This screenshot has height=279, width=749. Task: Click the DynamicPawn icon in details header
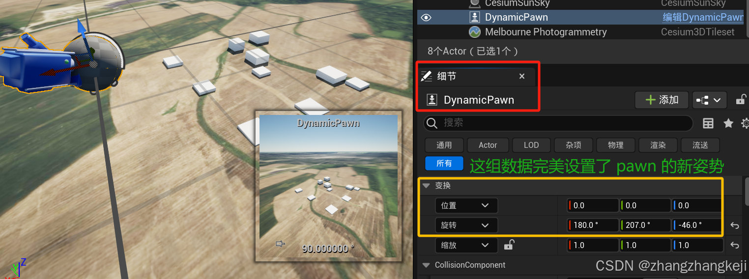point(432,100)
